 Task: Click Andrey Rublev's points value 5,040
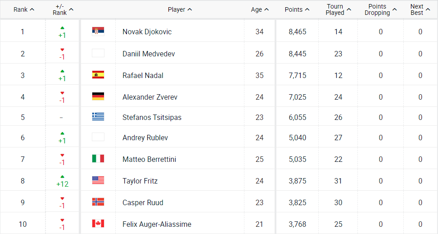pyautogui.click(x=297, y=138)
